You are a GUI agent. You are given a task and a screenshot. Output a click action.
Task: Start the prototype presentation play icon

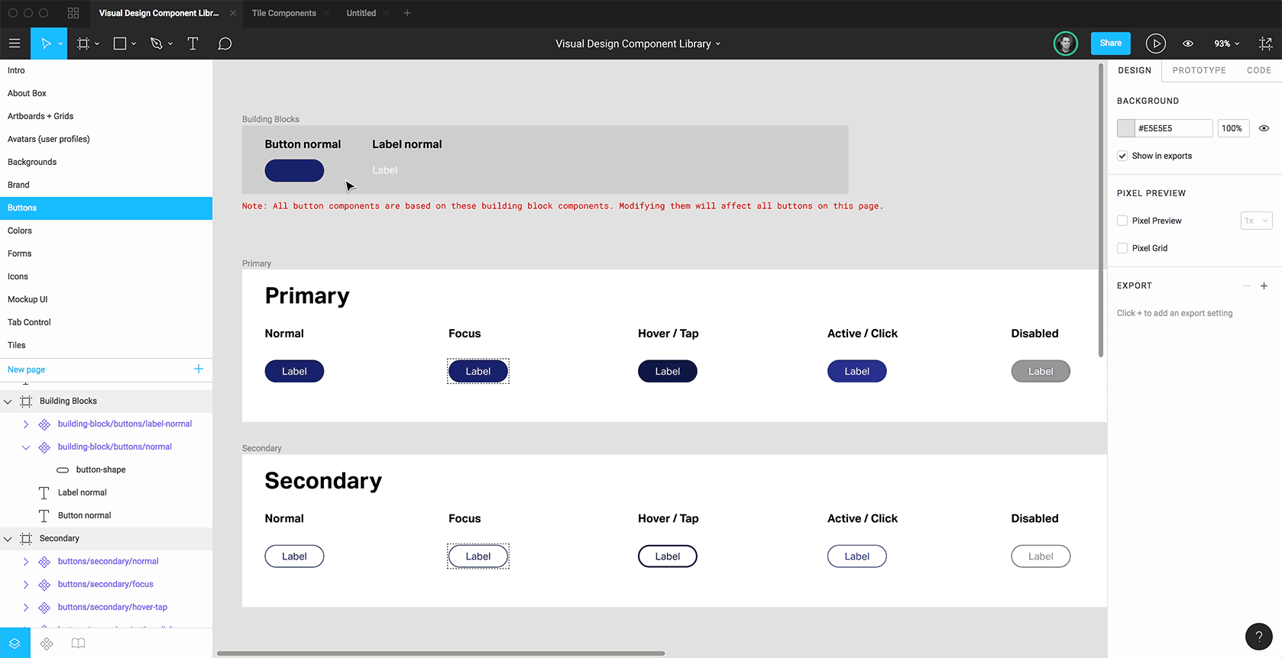1155,44
